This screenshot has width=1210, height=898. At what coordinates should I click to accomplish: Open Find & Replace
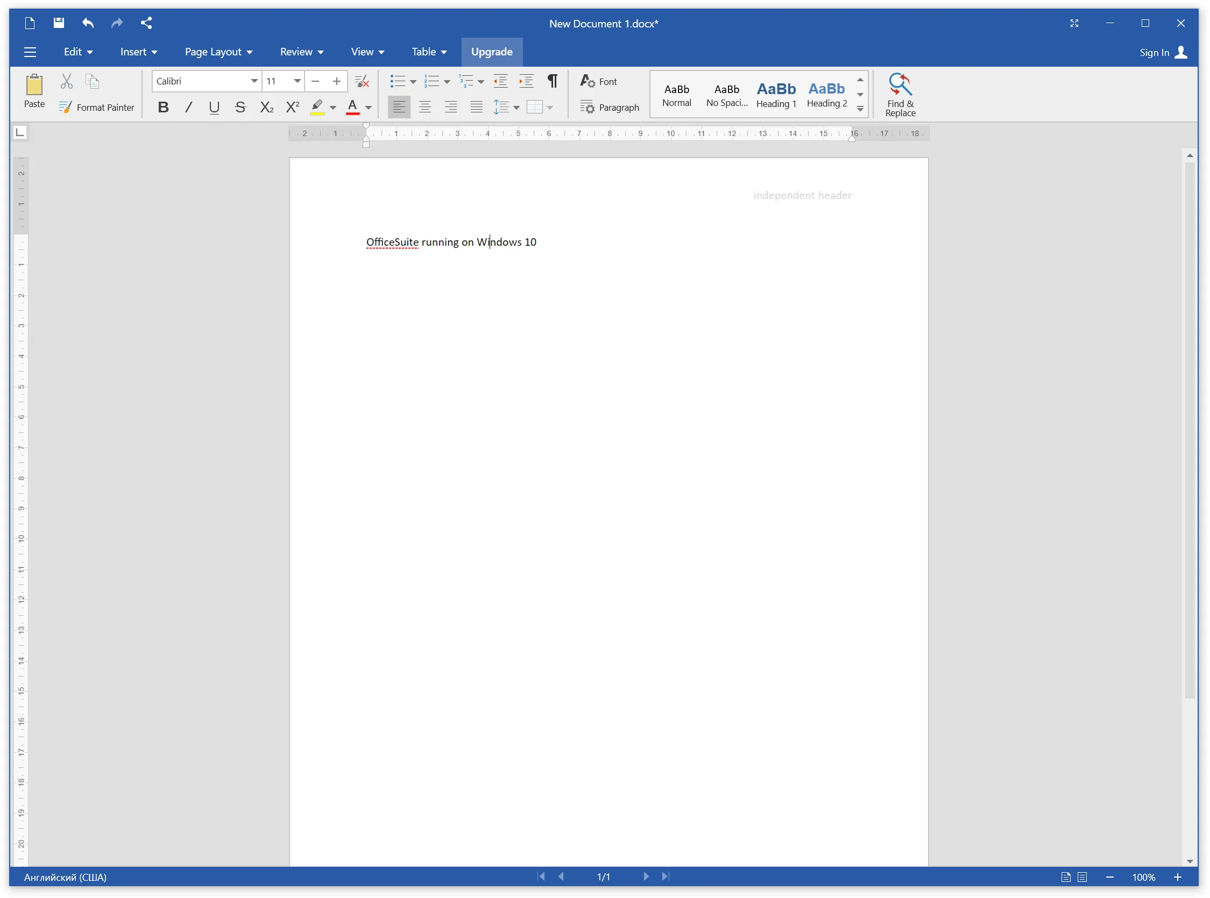pyautogui.click(x=900, y=94)
